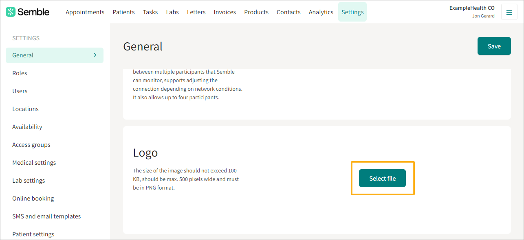Click the ExampleHealth CO account name
This screenshot has width=524, height=240.
coord(472,8)
